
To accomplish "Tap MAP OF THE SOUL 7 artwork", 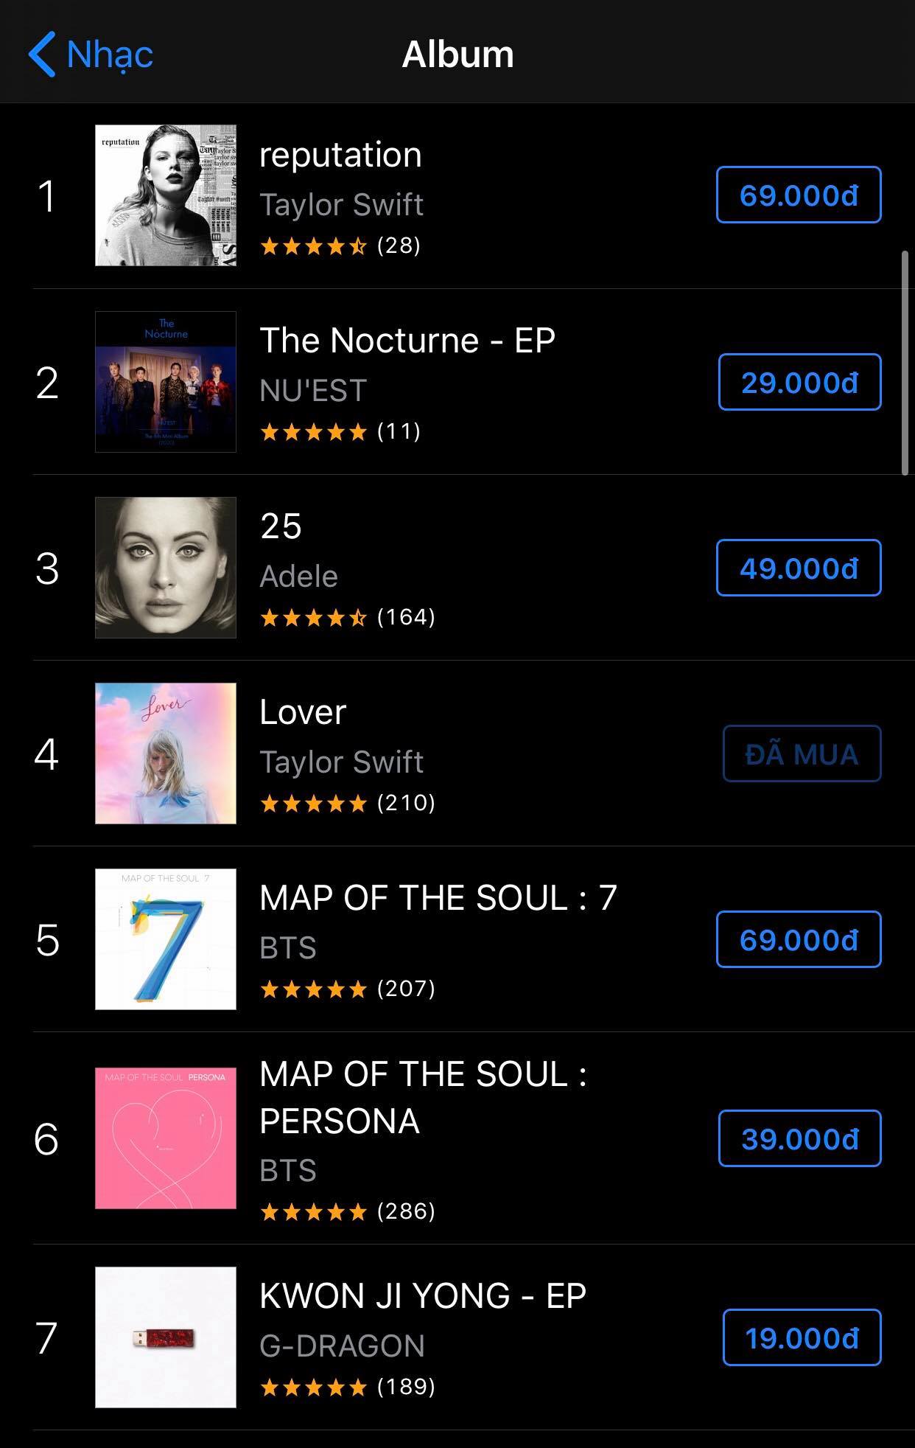I will coord(166,939).
